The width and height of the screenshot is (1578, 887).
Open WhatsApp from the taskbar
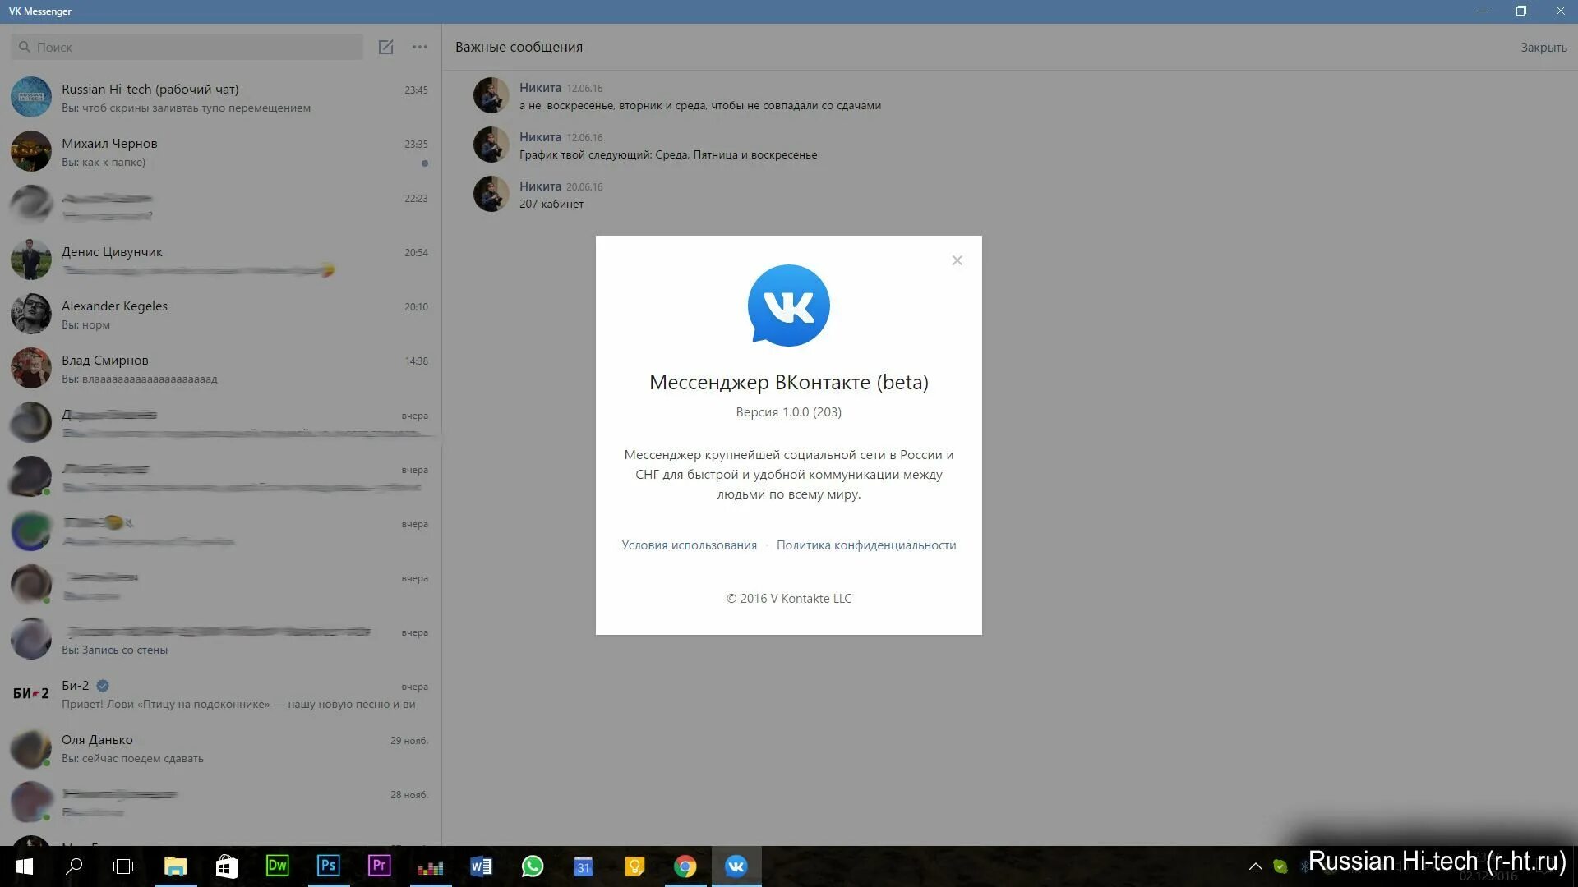click(x=532, y=866)
